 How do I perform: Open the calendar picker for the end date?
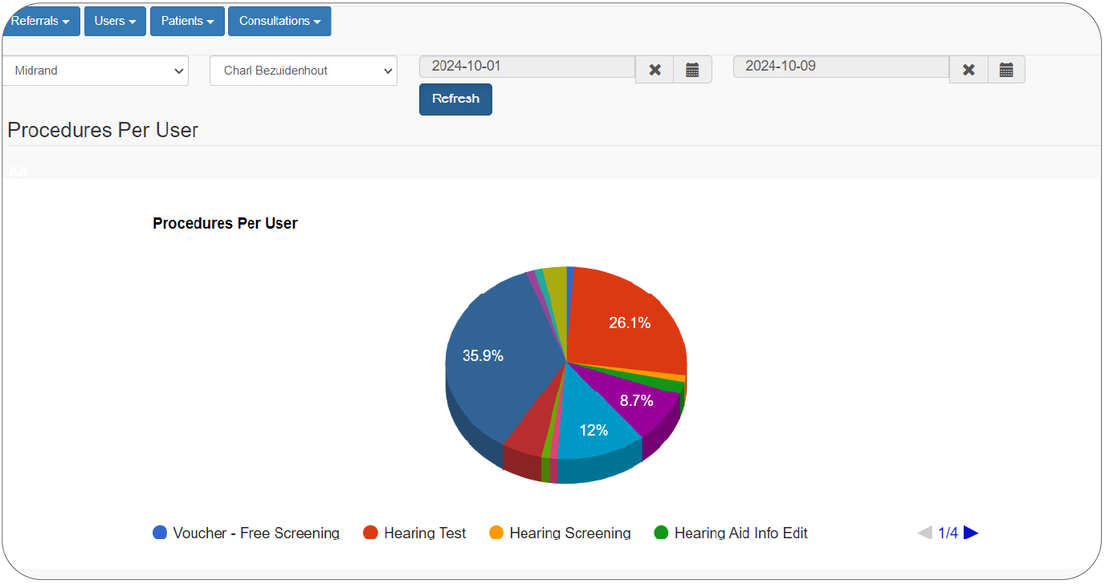tap(1005, 69)
